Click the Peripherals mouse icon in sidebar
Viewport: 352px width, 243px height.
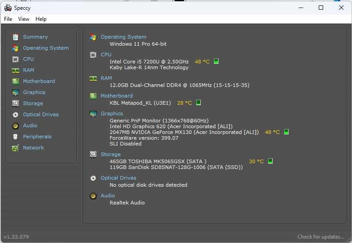pyautogui.click(x=15, y=137)
